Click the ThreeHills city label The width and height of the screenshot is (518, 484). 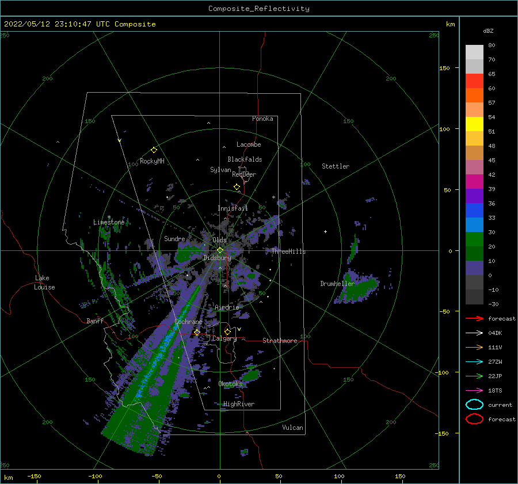tap(288, 251)
